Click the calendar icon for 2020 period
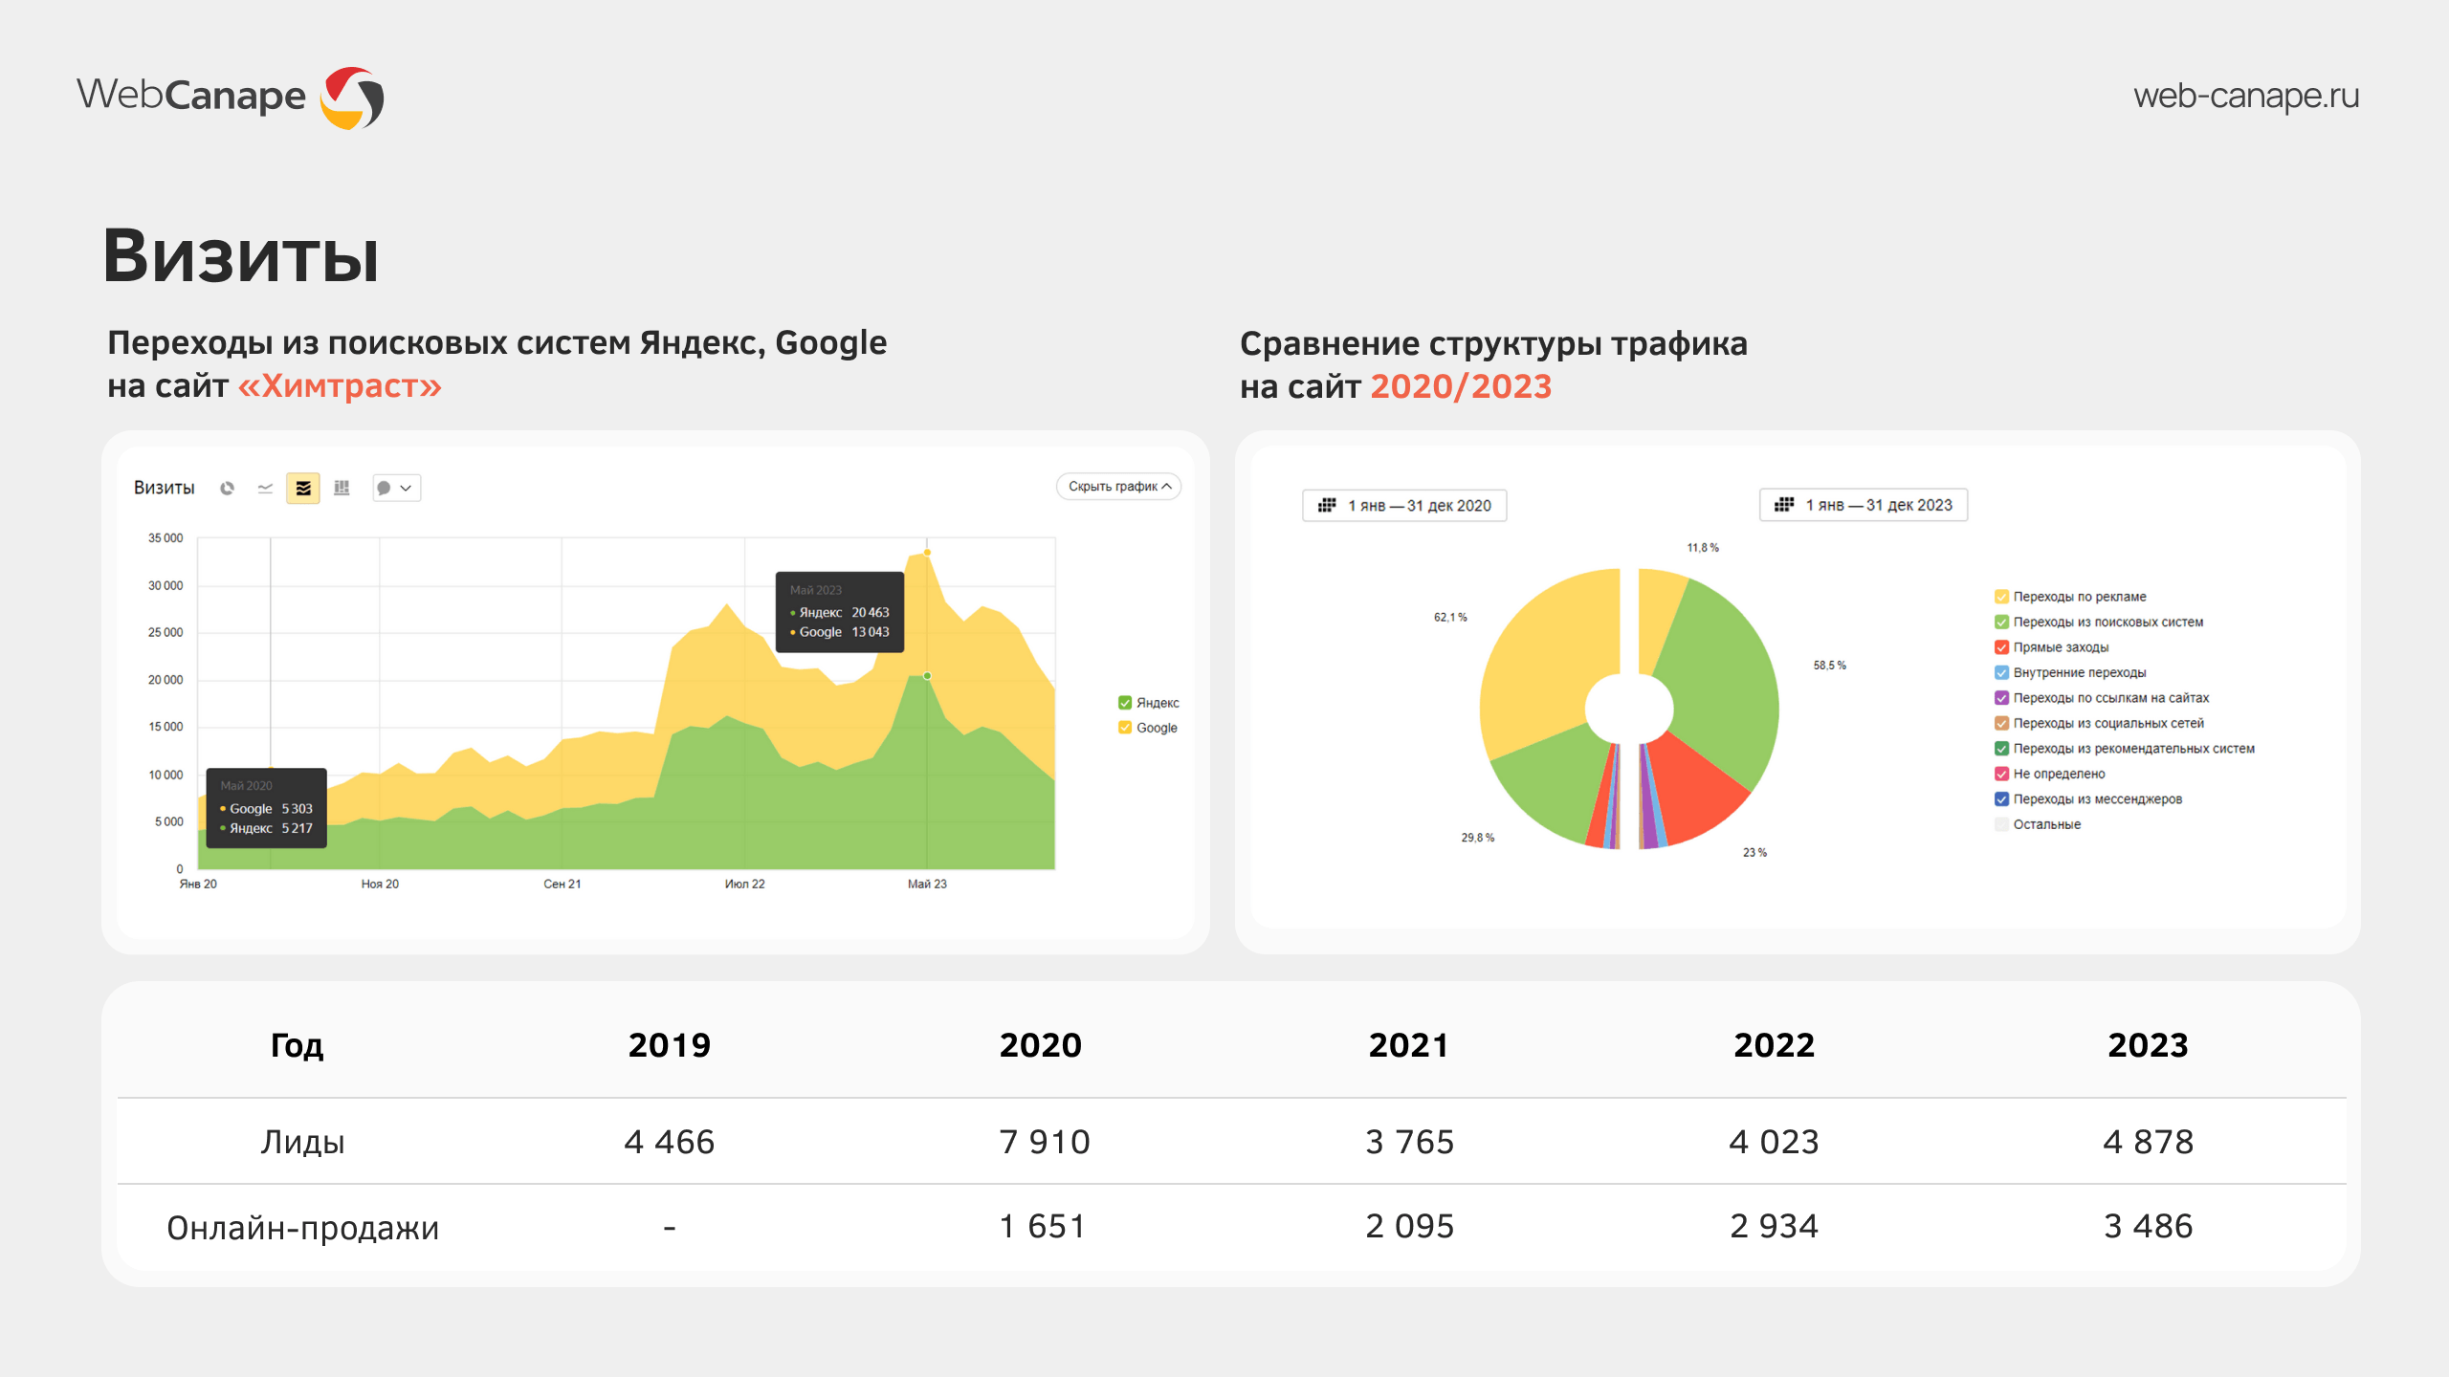 [1327, 505]
